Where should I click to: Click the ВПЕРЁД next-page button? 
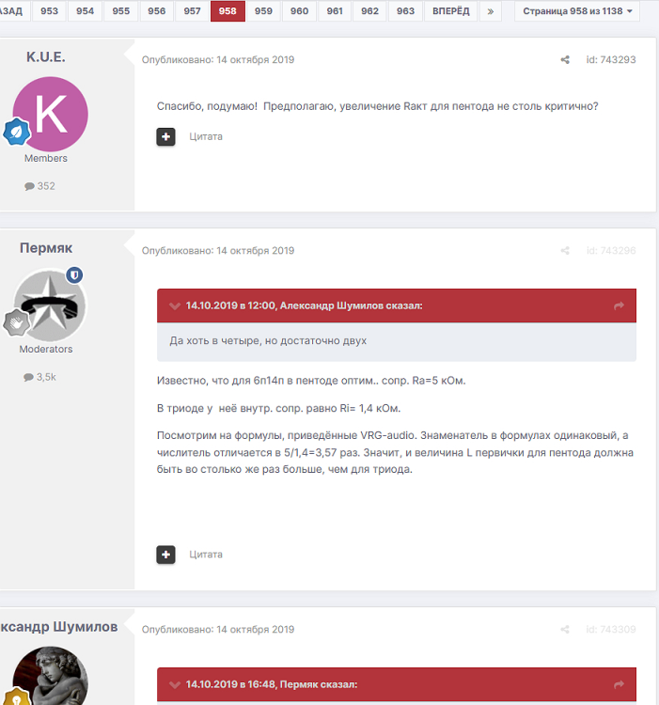click(x=451, y=11)
